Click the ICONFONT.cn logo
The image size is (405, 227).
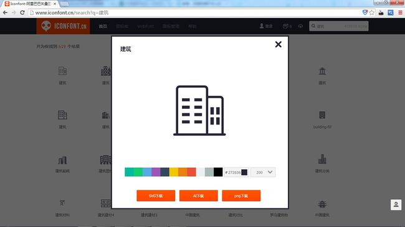(64, 26)
